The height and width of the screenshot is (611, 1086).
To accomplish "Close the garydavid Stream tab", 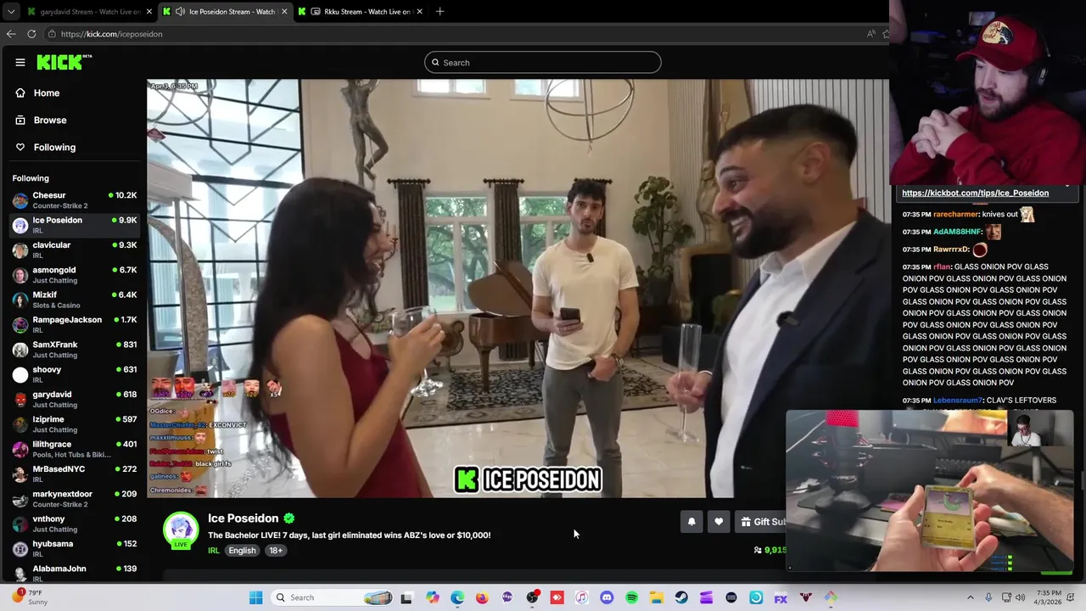I will [x=149, y=11].
